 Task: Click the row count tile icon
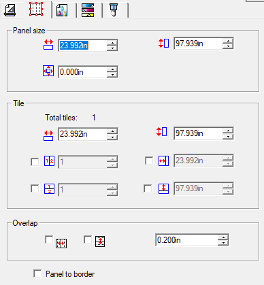tap(49, 188)
